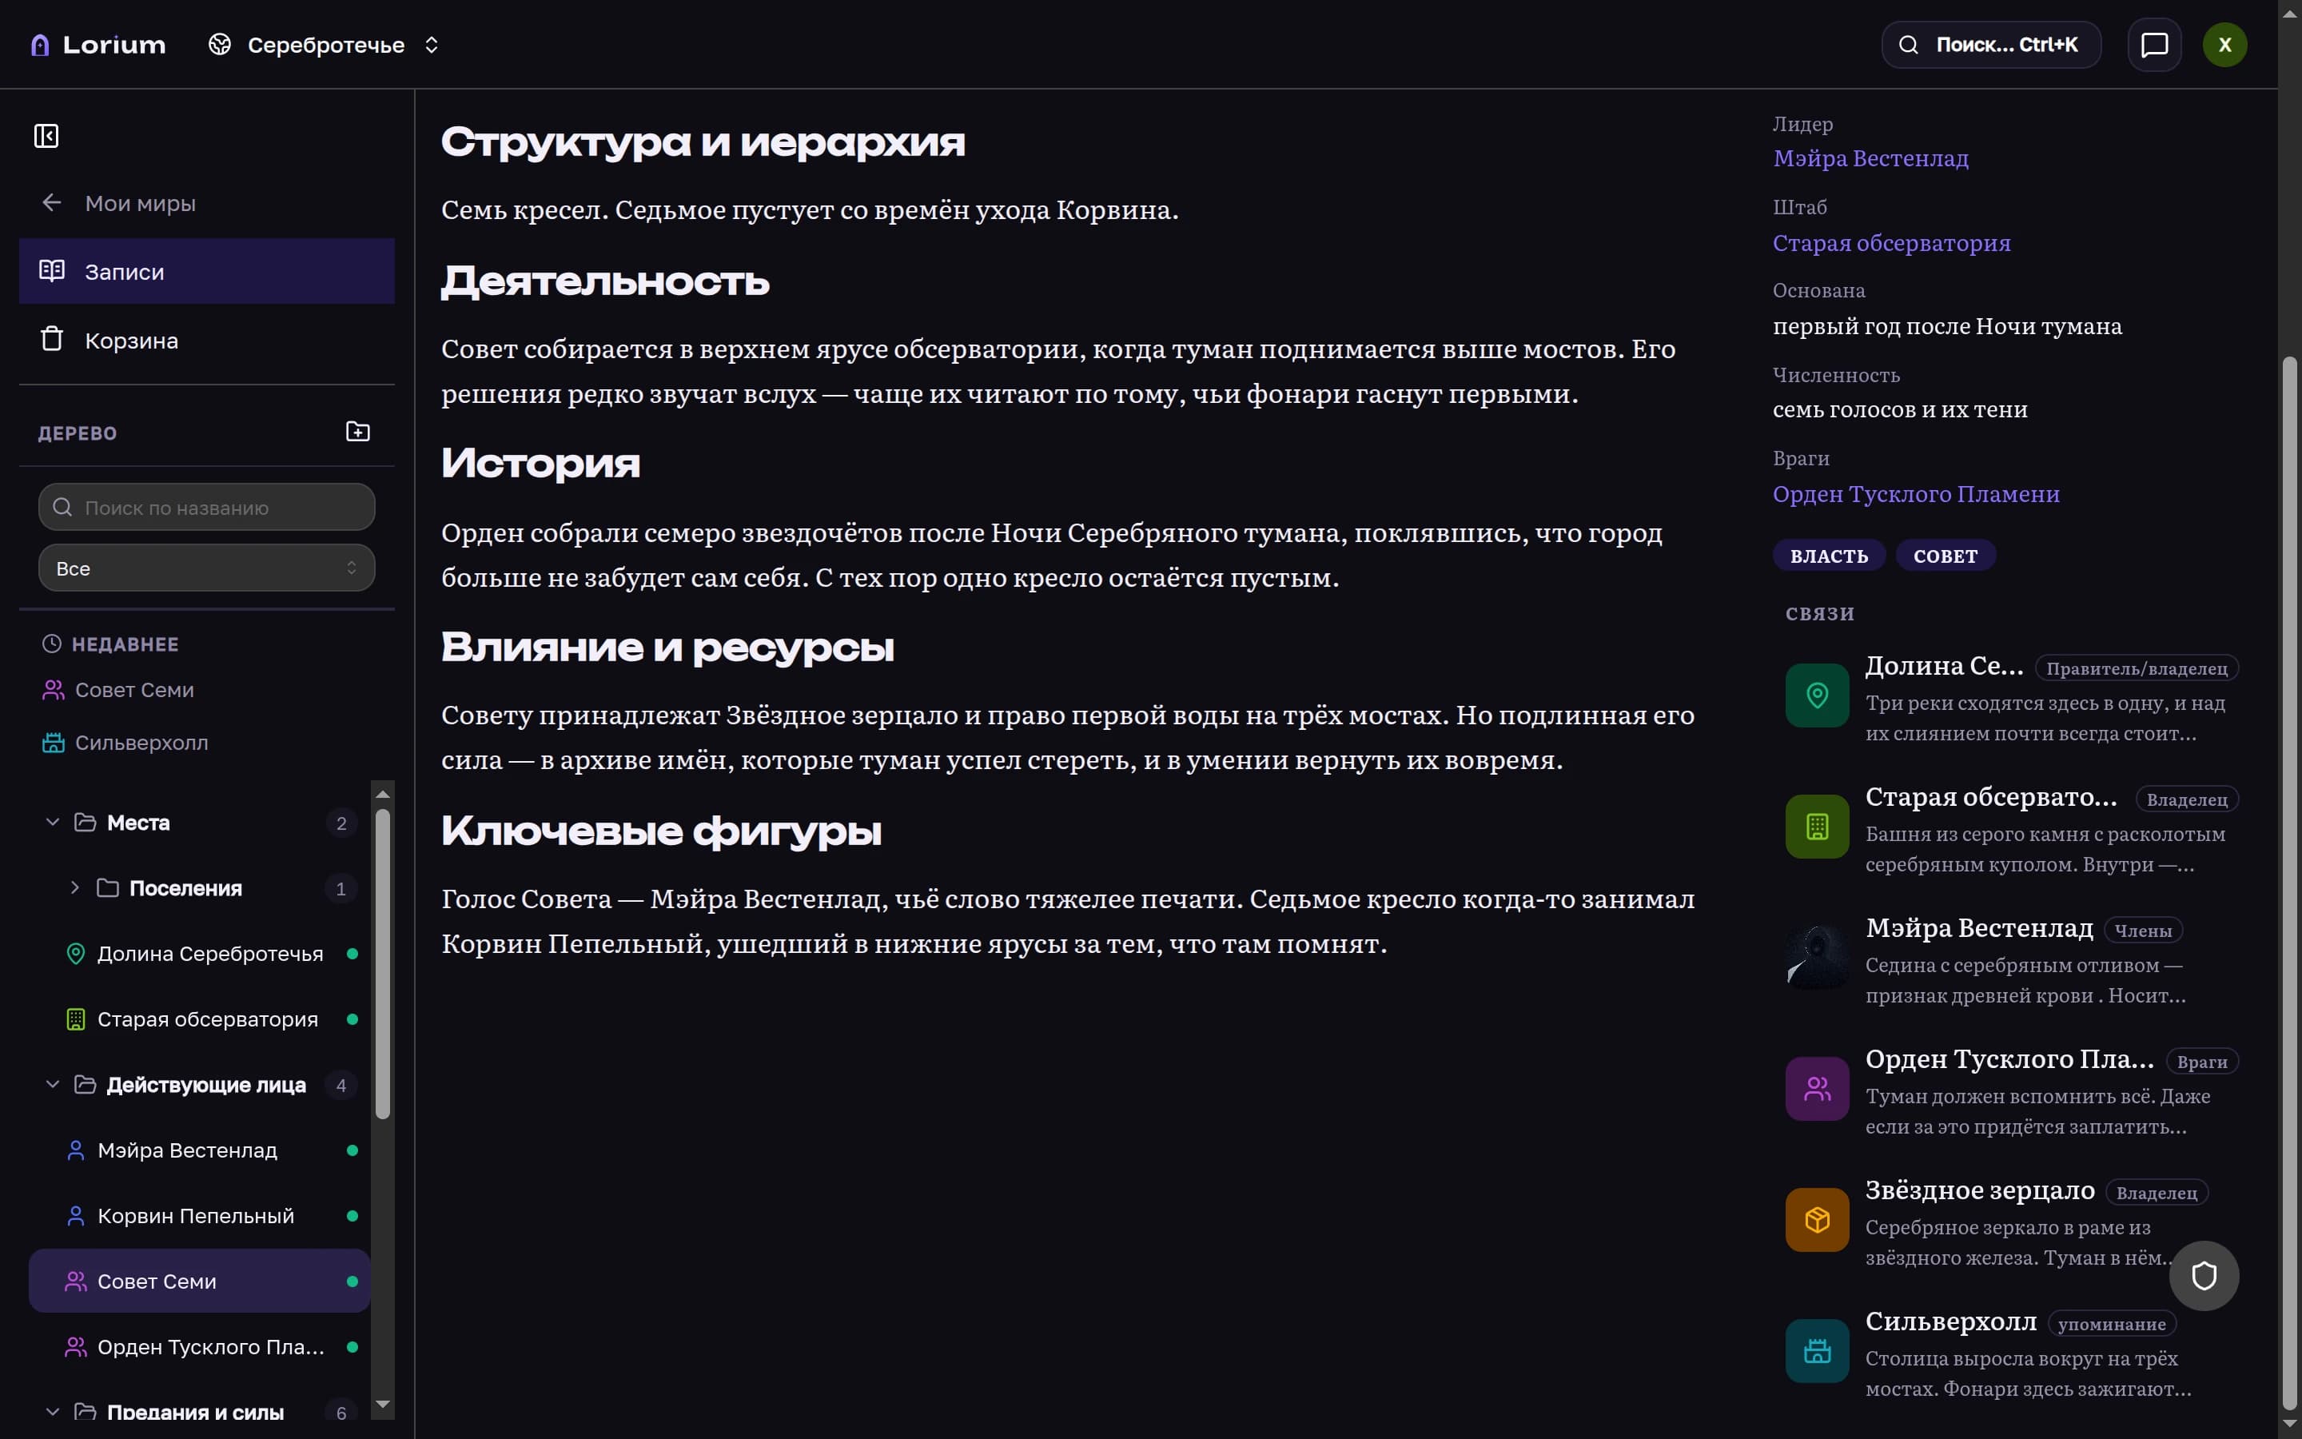2302x1439 pixels.
Task: Click the floating shield button
Action: (2203, 1275)
